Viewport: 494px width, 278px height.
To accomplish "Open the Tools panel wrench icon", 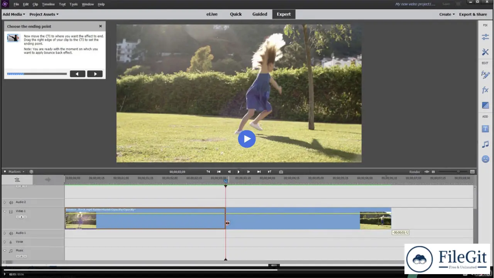I will [485, 52].
